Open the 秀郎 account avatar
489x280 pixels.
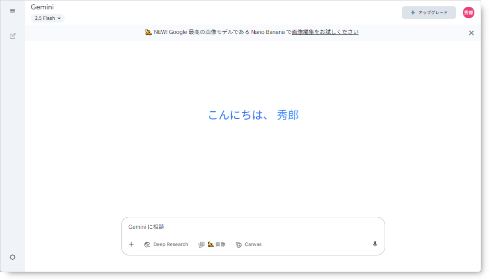(x=469, y=13)
